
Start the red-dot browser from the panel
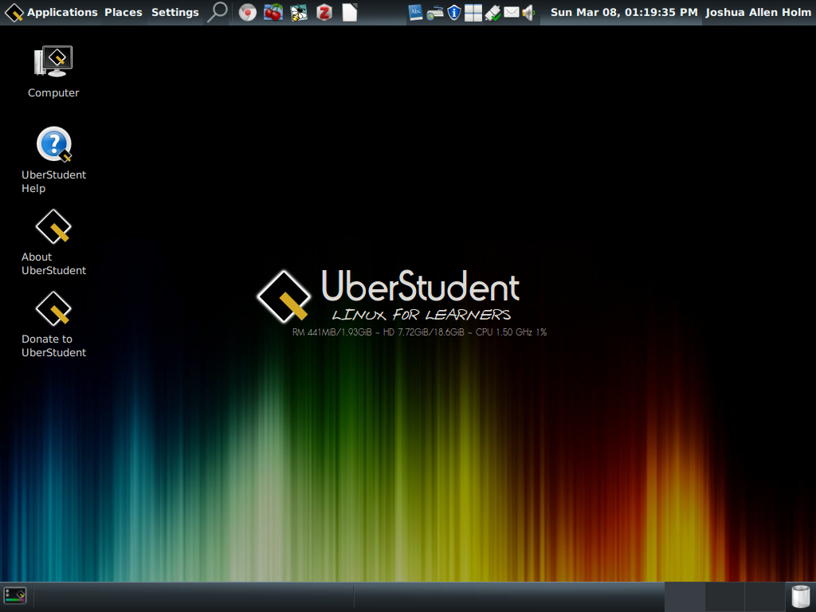(x=248, y=12)
